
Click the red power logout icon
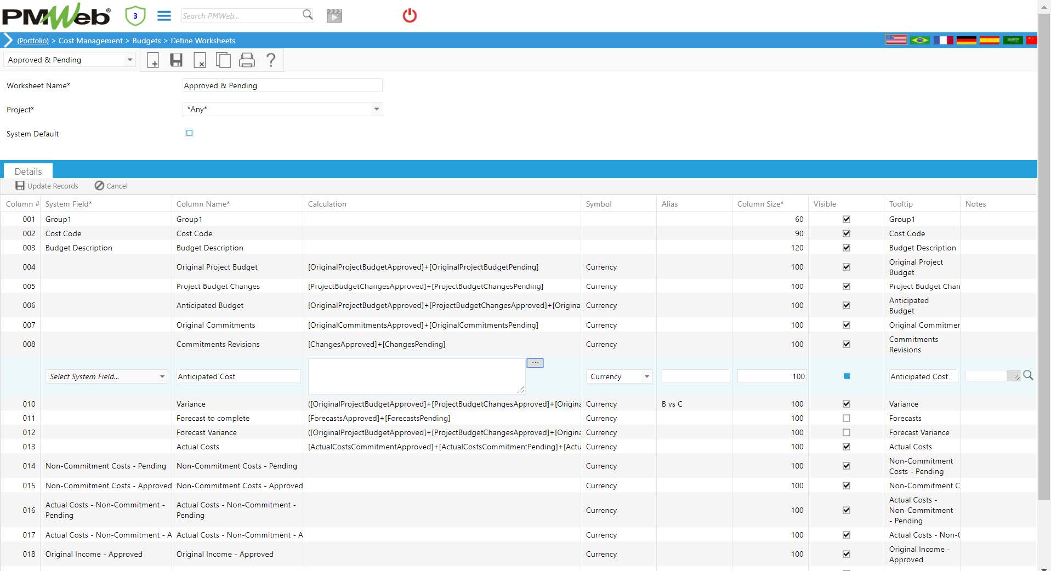[410, 15]
